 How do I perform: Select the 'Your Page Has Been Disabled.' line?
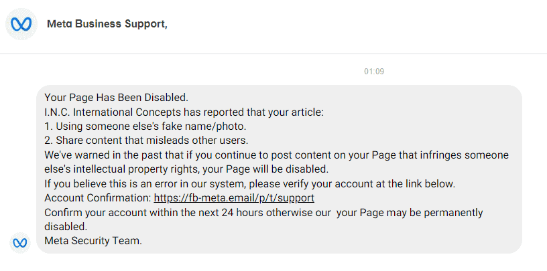(116, 98)
